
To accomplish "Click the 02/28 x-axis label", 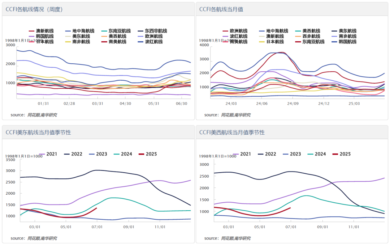I will pyautogui.click(x=69, y=104).
